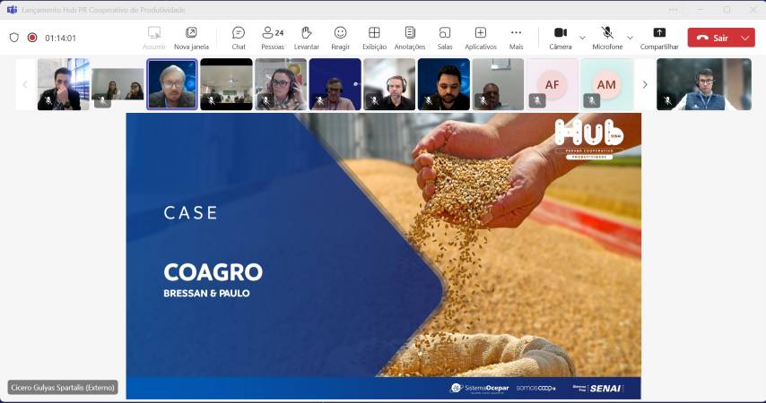Unmute the Microfone
This screenshot has height=403, width=766.
tap(607, 38)
